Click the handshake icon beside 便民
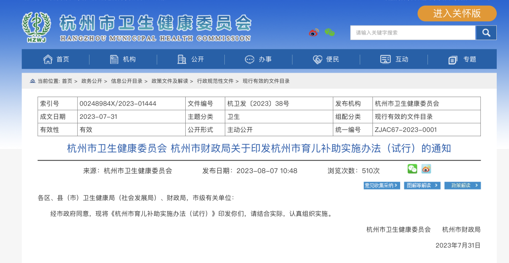 click(x=318, y=59)
